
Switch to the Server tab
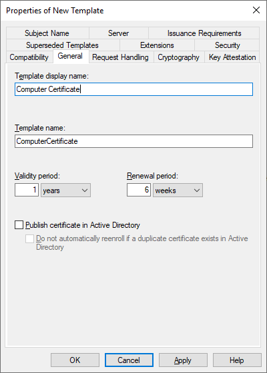(x=119, y=33)
